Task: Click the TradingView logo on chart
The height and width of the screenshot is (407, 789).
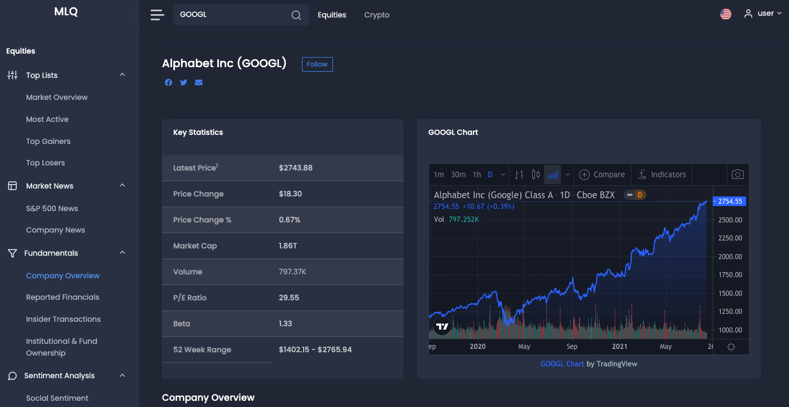Action: (442, 326)
